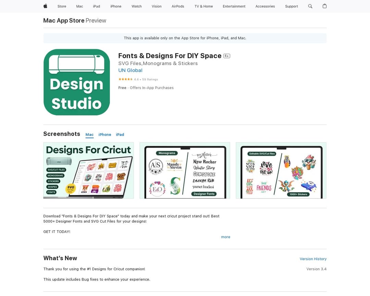Open the Store menu item
370x296 pixels.
click(x=62, y=6)
